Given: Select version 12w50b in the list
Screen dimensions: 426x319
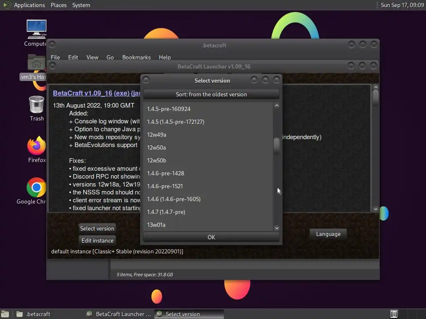Looking at the screenshot, I should coord(208,160).
